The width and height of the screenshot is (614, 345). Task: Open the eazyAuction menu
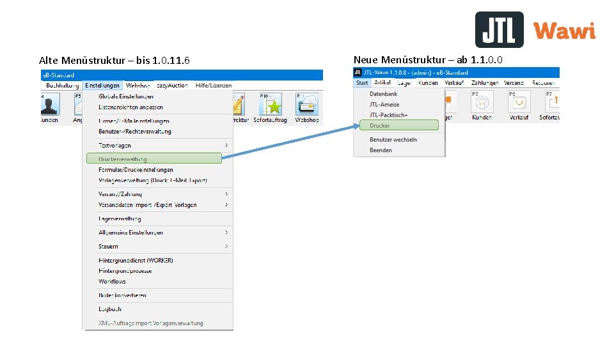point(172,85)
